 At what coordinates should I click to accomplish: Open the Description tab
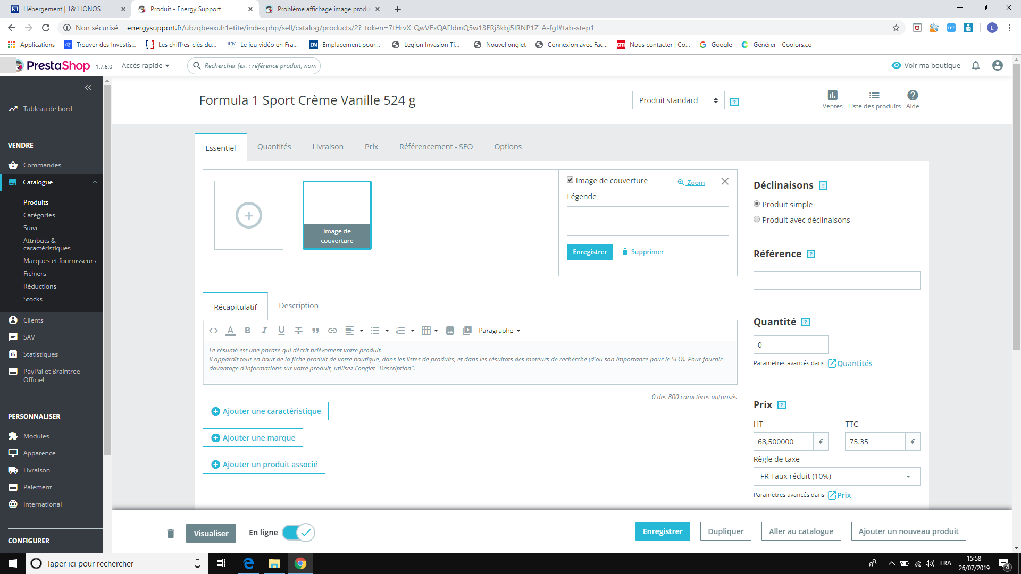pos(298,306)
